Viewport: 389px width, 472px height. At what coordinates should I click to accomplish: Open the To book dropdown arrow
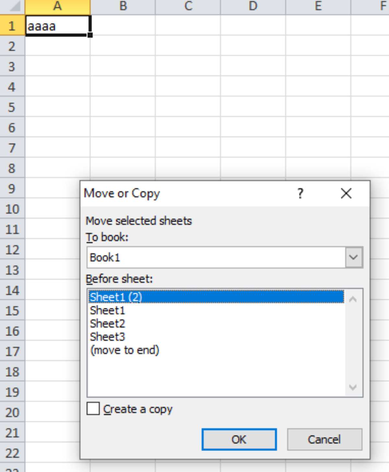pos(353,257)
